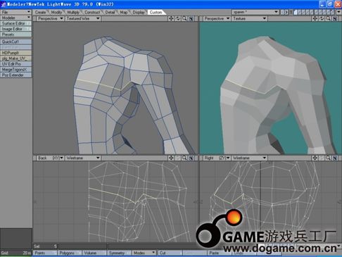Click the Grid size readout at bottom left

[x=15, y=253]
